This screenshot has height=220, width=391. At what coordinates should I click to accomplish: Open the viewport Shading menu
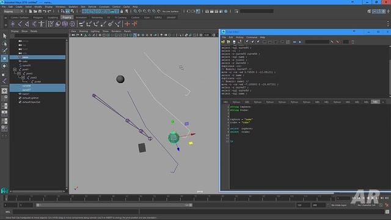(83, 31)
